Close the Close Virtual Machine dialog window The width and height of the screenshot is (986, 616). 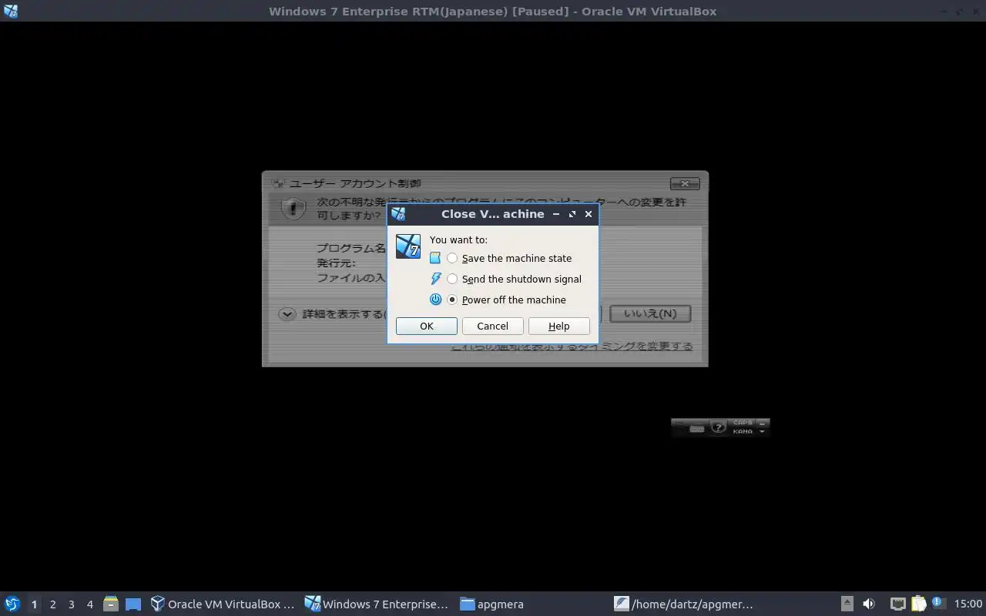pyautogui.click(x=589, y=214)
